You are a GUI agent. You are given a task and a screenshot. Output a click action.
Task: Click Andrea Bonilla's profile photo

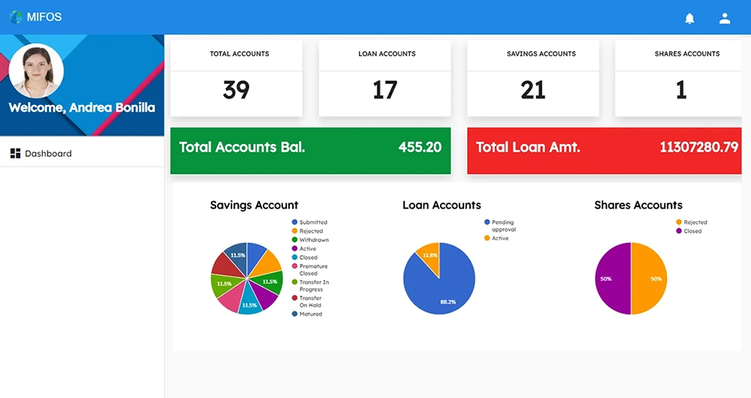click(36, 71)
